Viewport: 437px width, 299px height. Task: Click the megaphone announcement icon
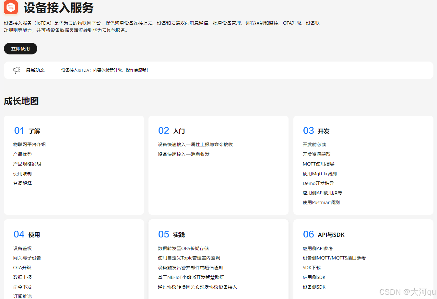pyautogui.click(x=17, y=70)
